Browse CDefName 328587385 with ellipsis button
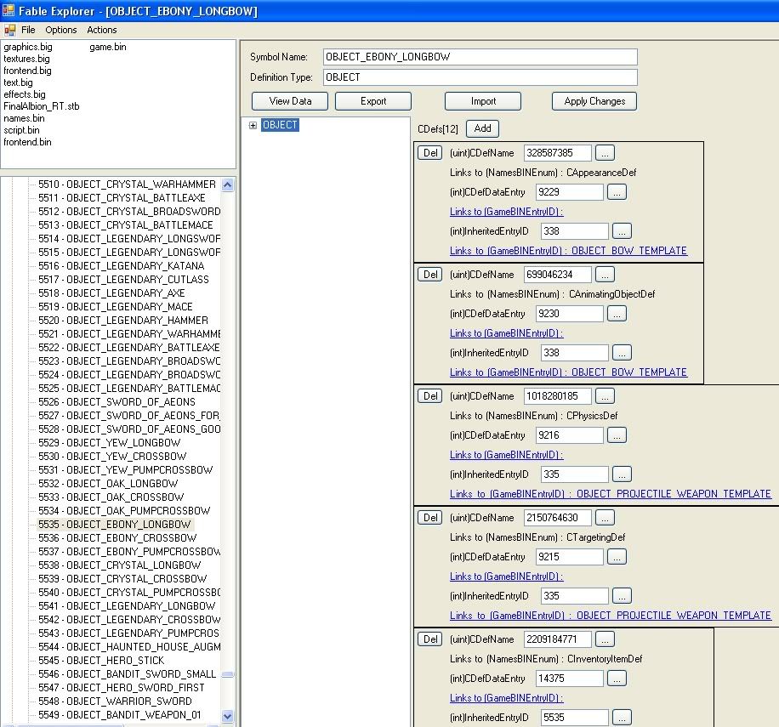Image resolution: width=779 pixels, height=727 pixels. [x=605, y=153]
